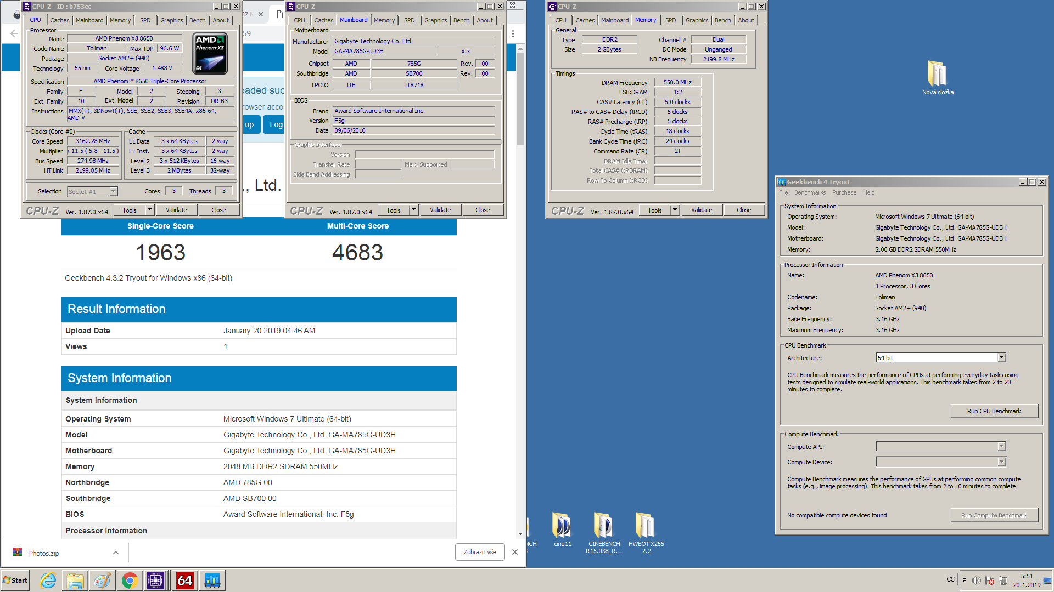
Task: Click the Geekbench 4 title bar icon
Action: (782, 182)
